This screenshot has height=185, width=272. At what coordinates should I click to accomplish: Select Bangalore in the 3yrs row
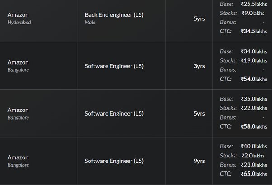(x=18, y=70)
